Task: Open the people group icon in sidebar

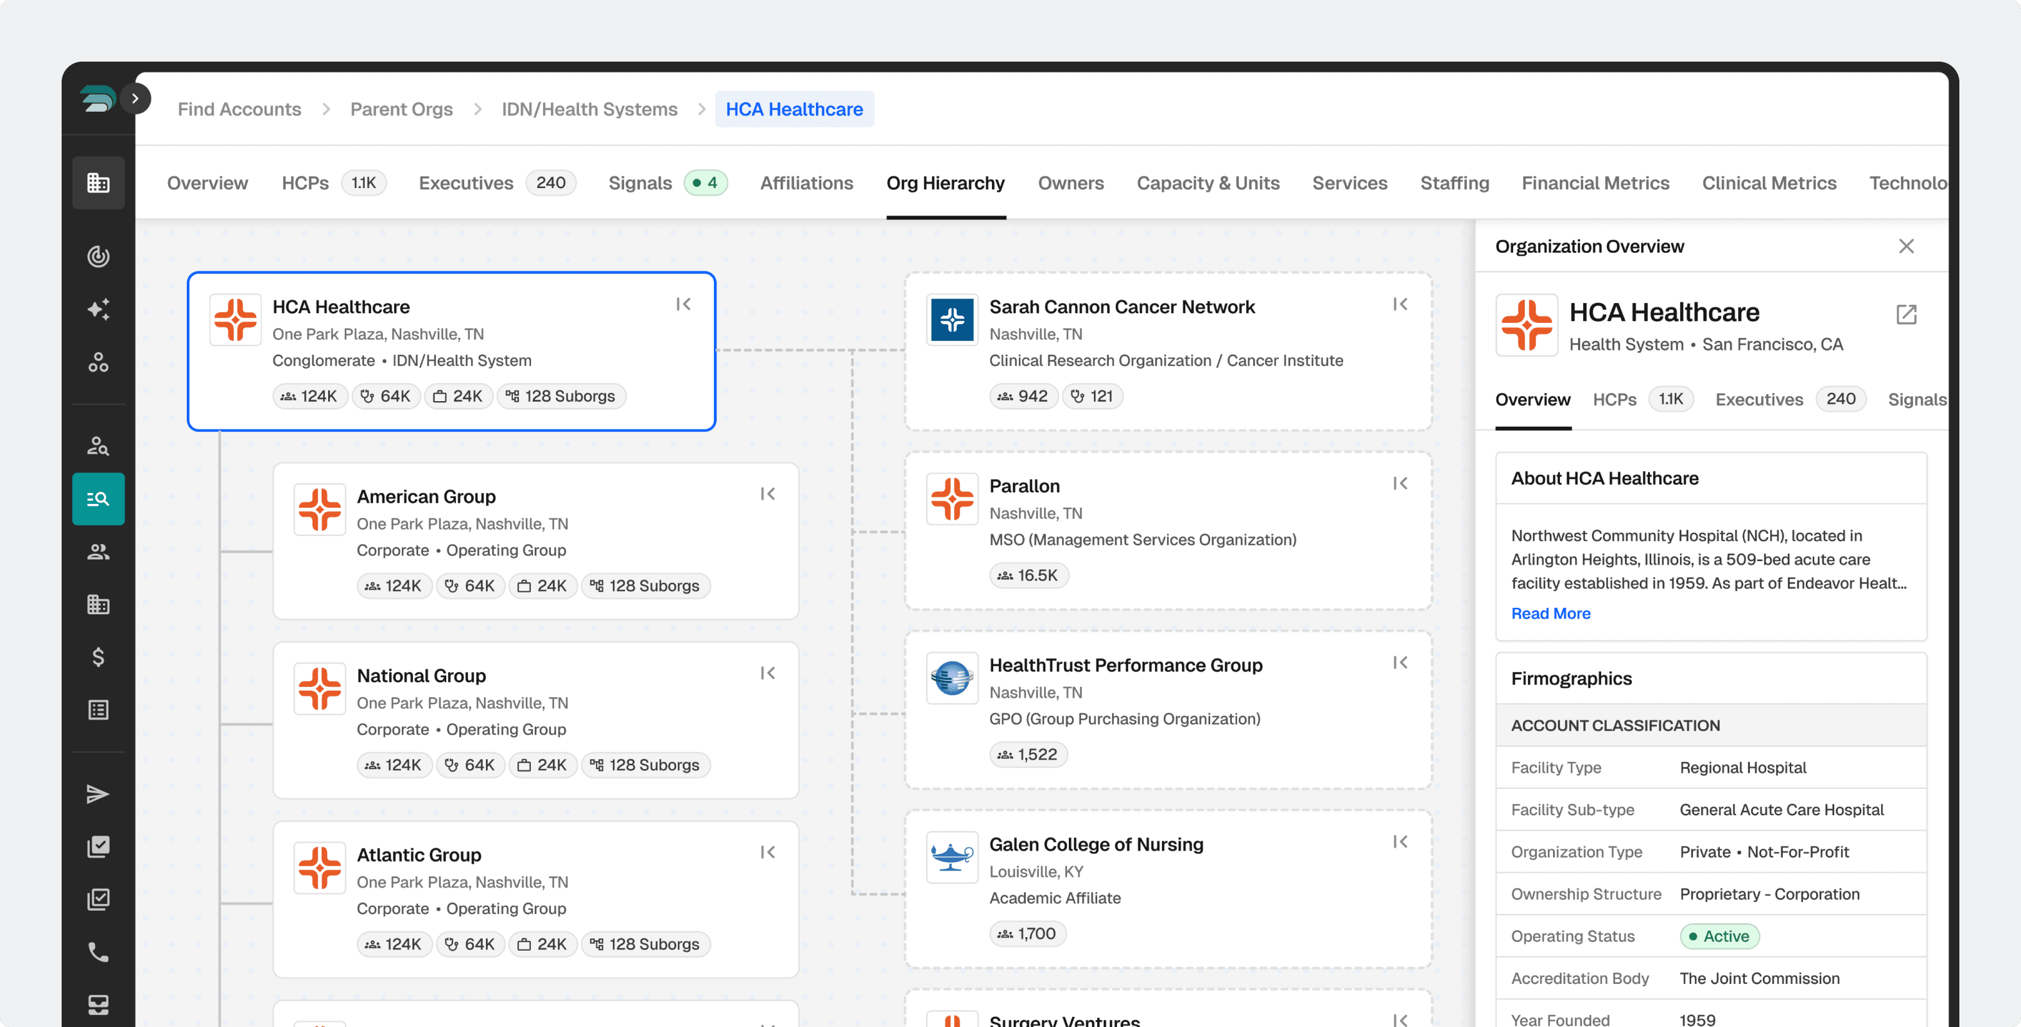Action: 98,551
